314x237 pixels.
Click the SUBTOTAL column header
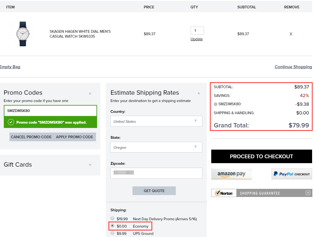tap(246, 7)
